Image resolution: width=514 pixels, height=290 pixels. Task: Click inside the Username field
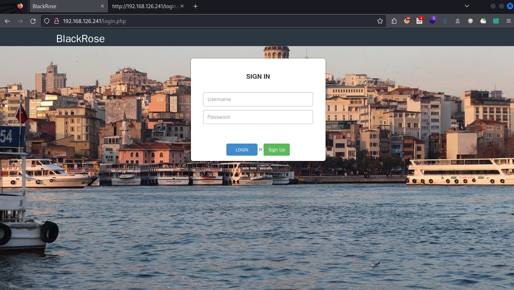click(258, 99)
